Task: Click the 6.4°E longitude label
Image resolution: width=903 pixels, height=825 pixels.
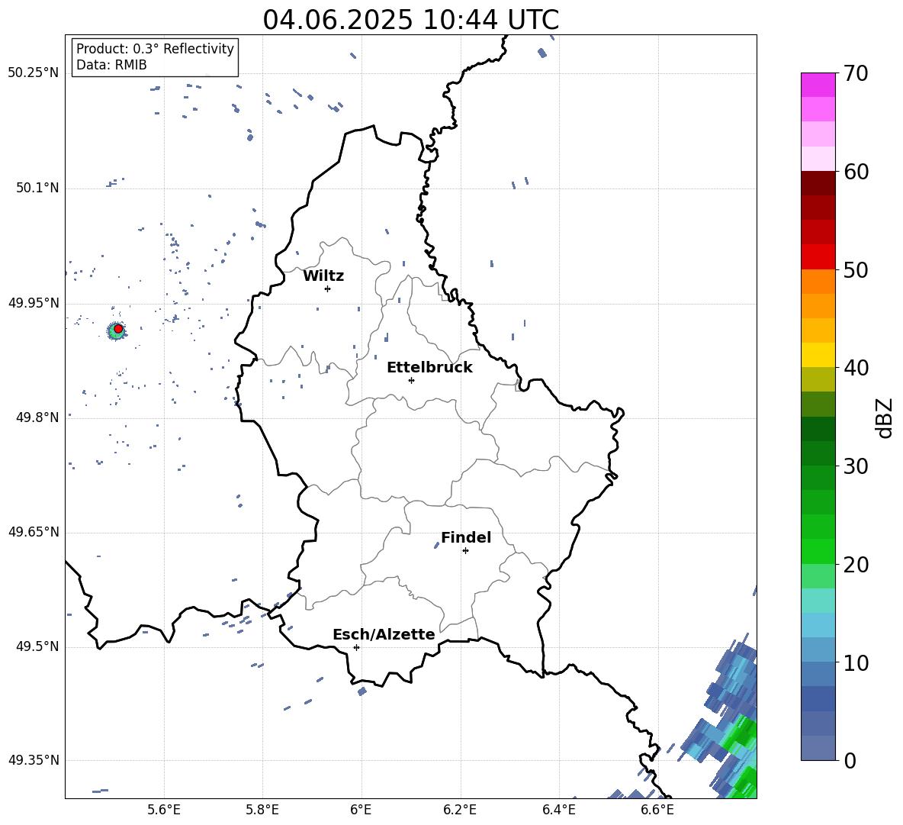Action: click(x=558, y=810)
